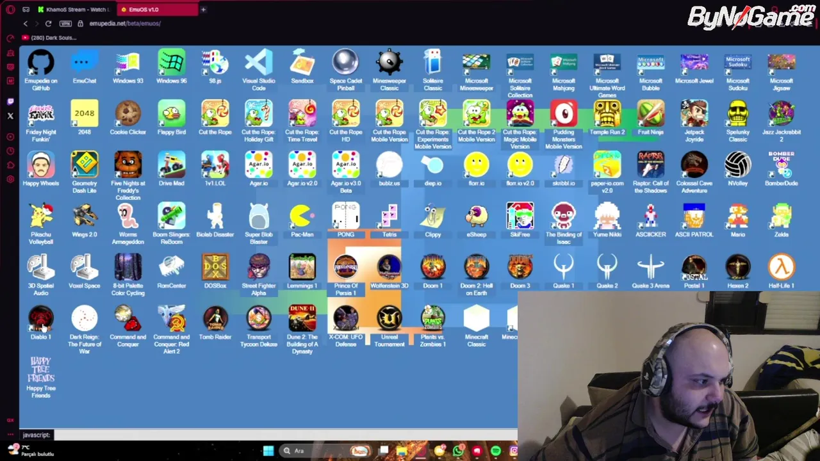Image resolution: width=820 pixels, height=461 pixels.
Task: Launch Cookie Clicker icon
Action: (128, 118)
